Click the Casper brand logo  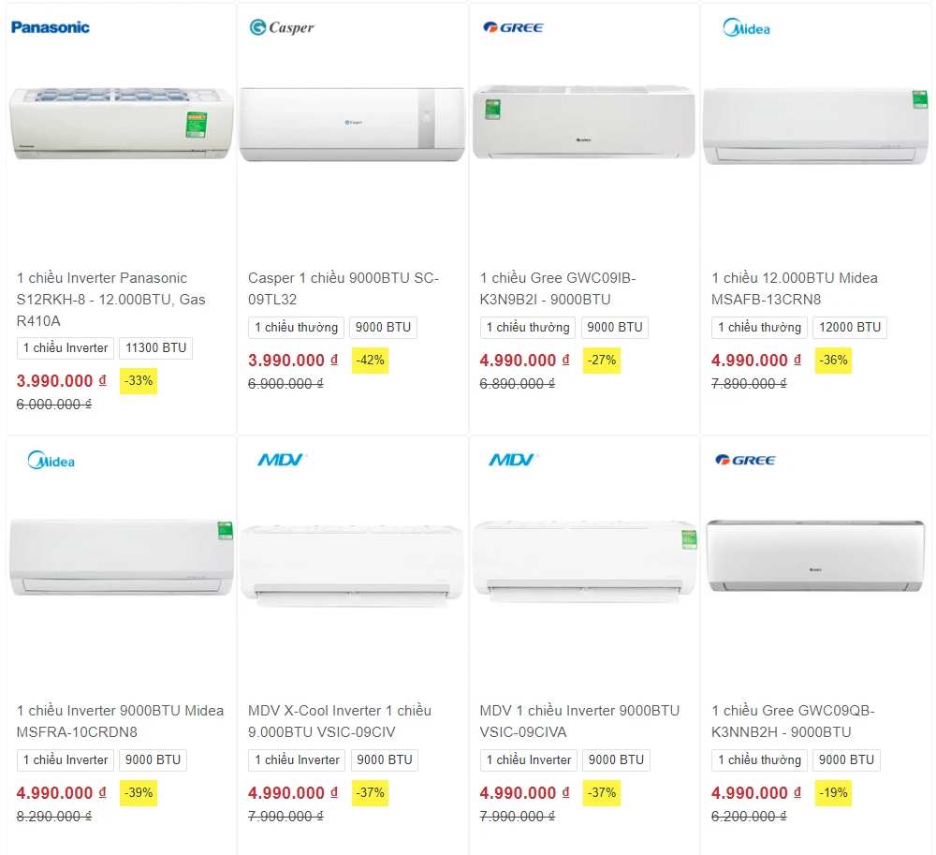(x=282, y=27)
